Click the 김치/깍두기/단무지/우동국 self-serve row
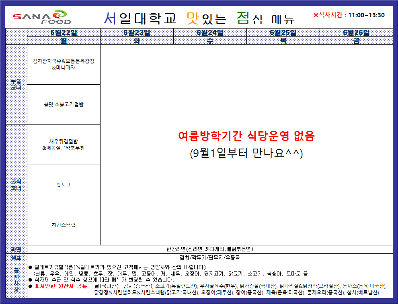 point(210,257)
